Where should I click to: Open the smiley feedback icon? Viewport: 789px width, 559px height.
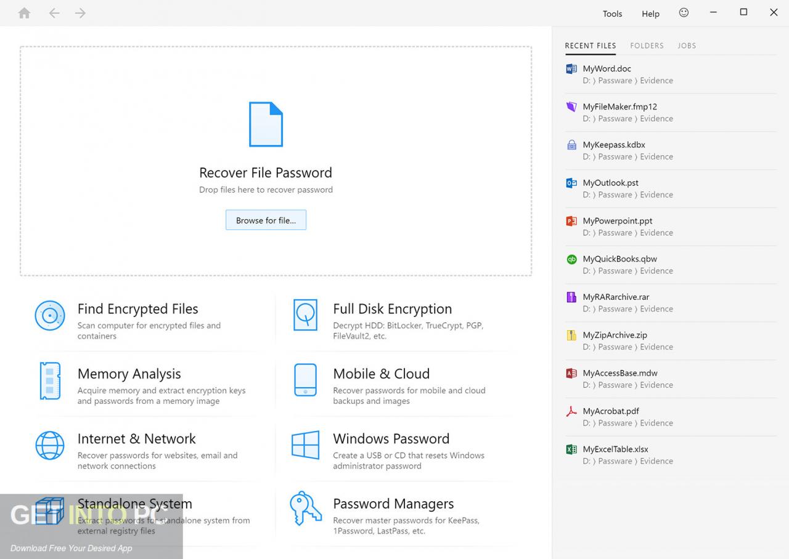(684, 12)
